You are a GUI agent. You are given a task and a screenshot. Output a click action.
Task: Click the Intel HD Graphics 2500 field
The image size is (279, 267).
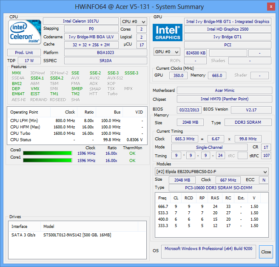click(x=228, y=29)
